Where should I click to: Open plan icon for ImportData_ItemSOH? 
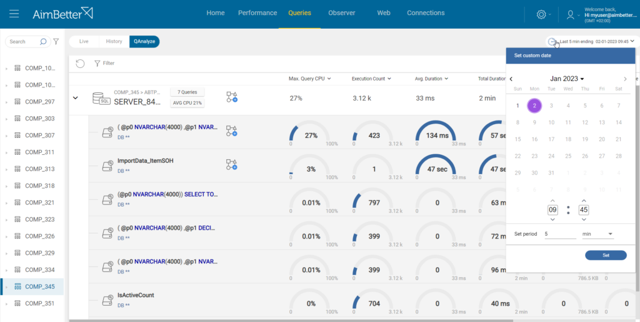click(232, 165)
